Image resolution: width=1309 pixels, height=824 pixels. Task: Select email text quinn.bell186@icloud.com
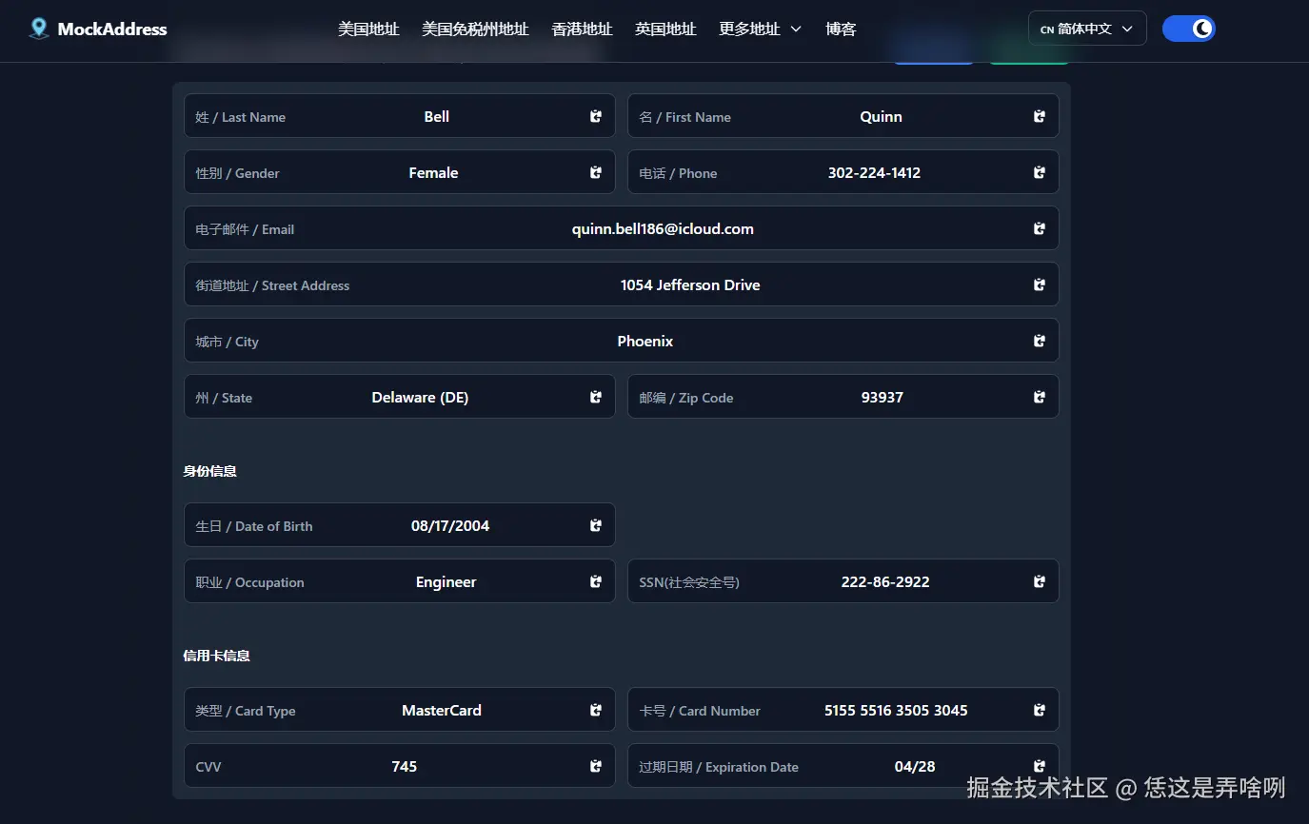(663, 229)
